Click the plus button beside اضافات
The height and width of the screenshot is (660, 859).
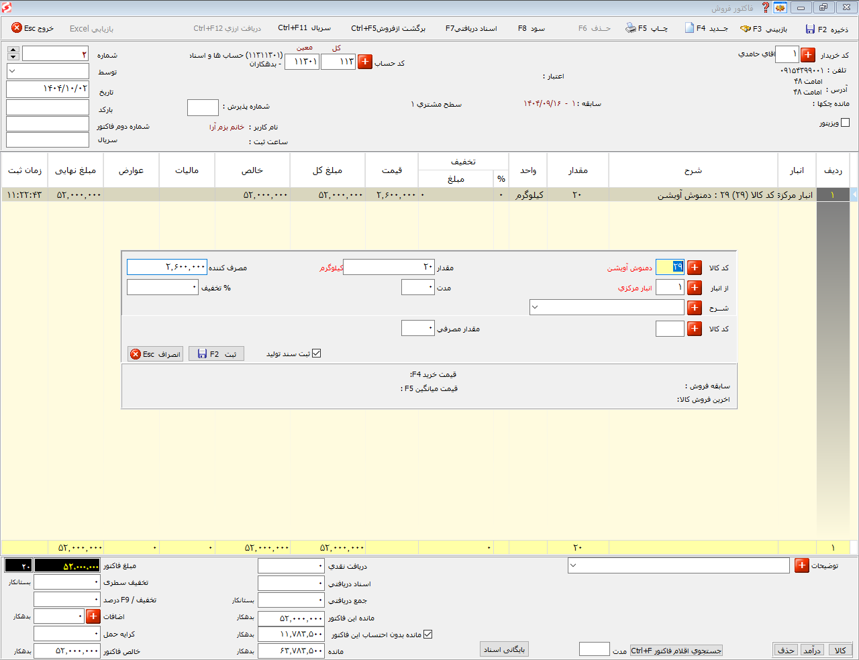click(93, 616)
